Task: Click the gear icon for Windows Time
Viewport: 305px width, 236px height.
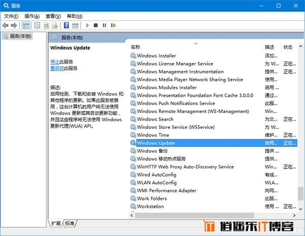Action: pos(133,135)
